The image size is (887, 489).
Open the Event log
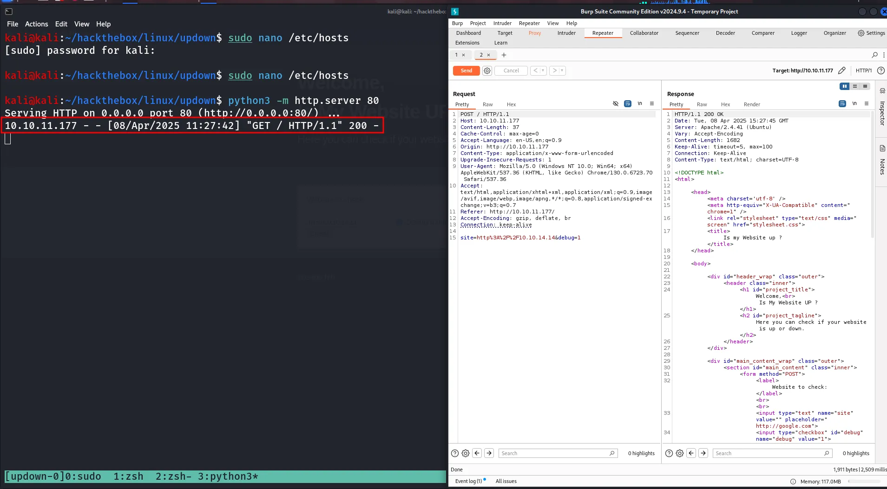coord(469,481)
